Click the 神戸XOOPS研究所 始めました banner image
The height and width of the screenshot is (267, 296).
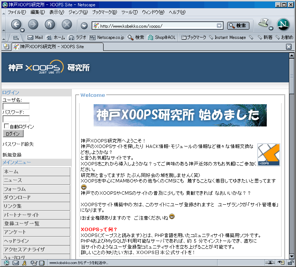[x=180, y=115]
